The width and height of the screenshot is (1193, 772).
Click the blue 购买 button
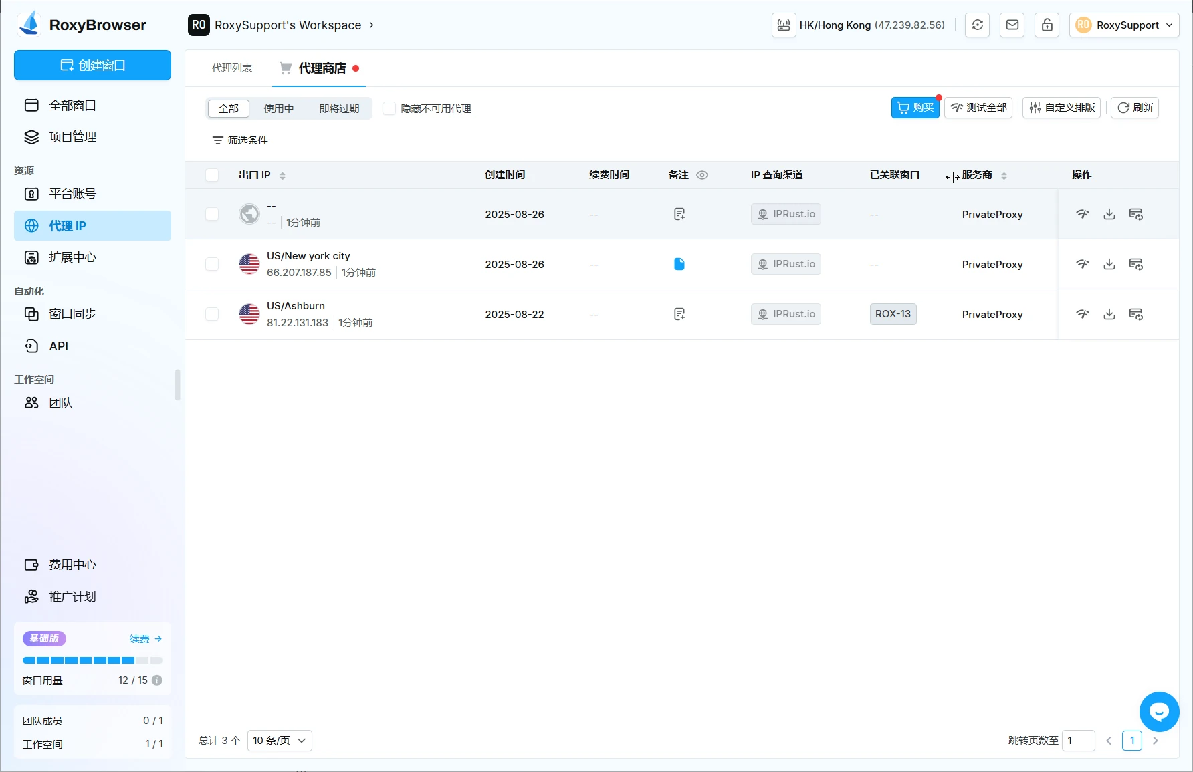(x=914, y=108)
